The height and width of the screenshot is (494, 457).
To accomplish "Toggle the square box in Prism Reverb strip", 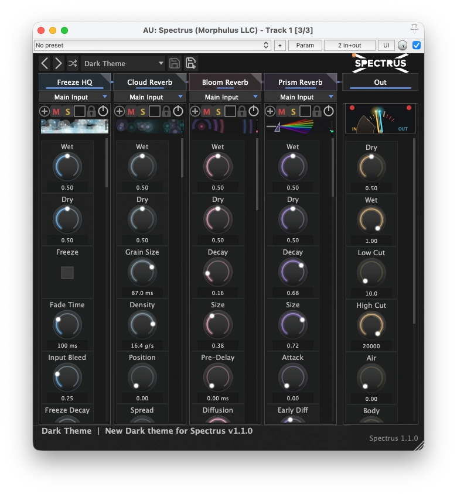I will click(305, 111).
